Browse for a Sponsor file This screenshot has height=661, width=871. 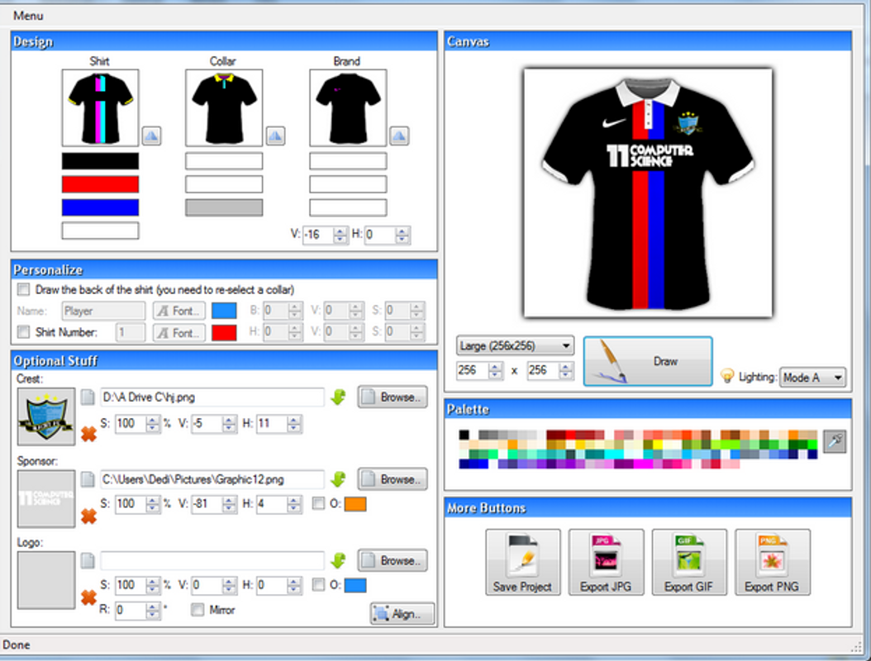tap(393, 478)
